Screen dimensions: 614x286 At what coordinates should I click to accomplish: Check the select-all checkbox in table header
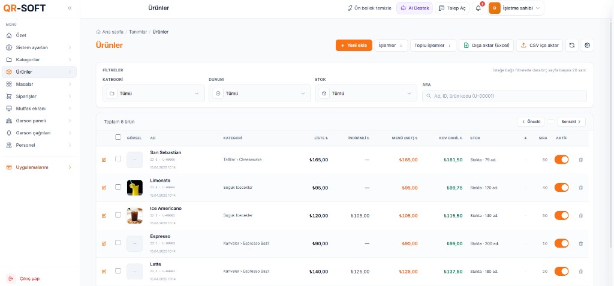(x=118, y=137)
